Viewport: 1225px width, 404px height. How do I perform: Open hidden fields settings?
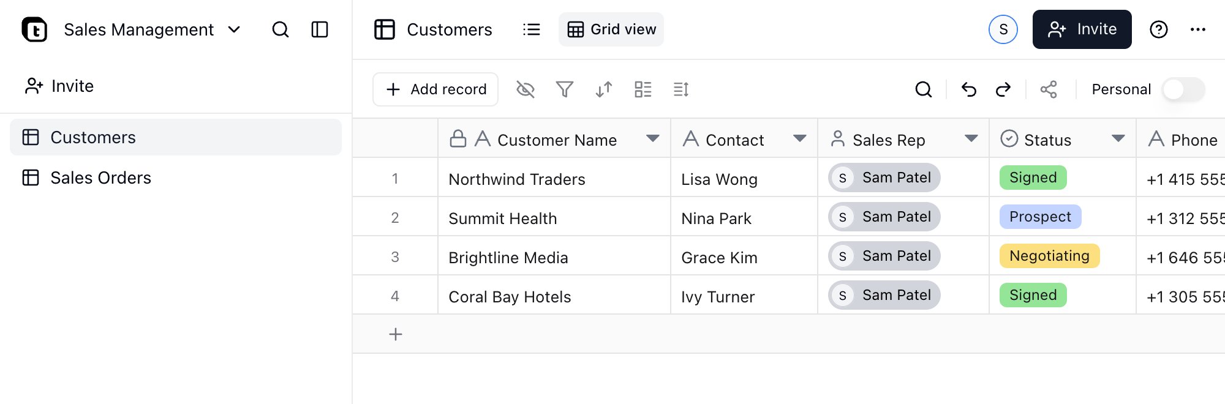(526, 89)
